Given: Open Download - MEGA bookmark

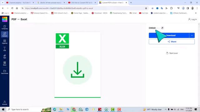Looking at the screenshot, I should point(99,13).
